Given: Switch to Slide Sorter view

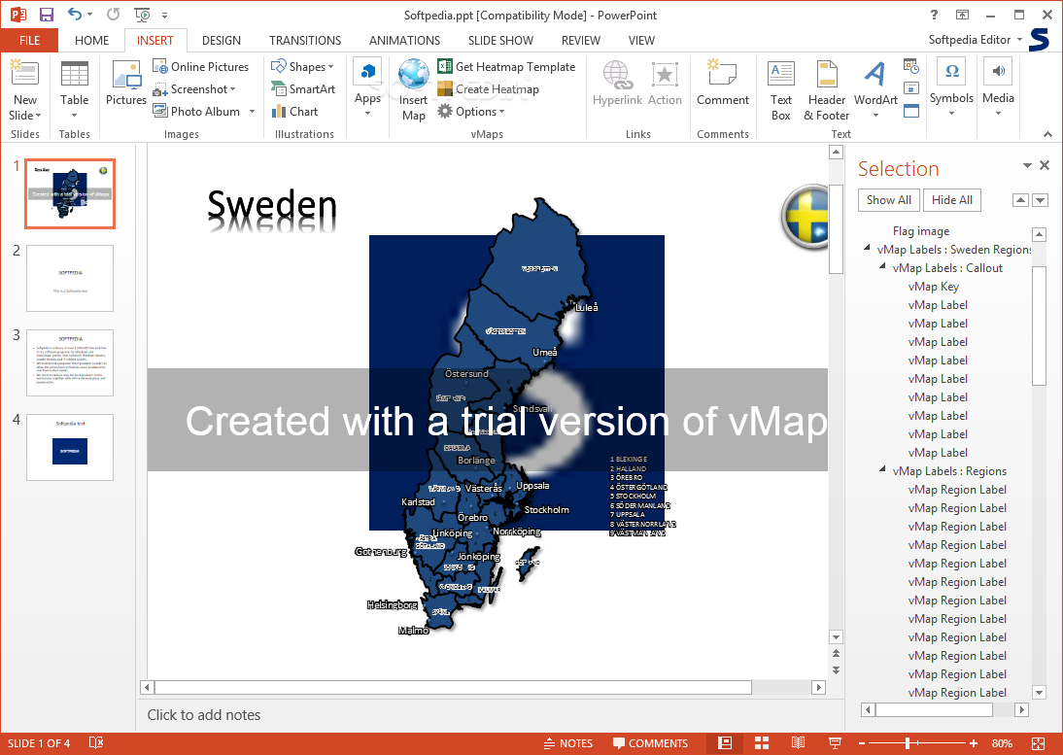Looking at the screenshot, I should click(762, 743).
